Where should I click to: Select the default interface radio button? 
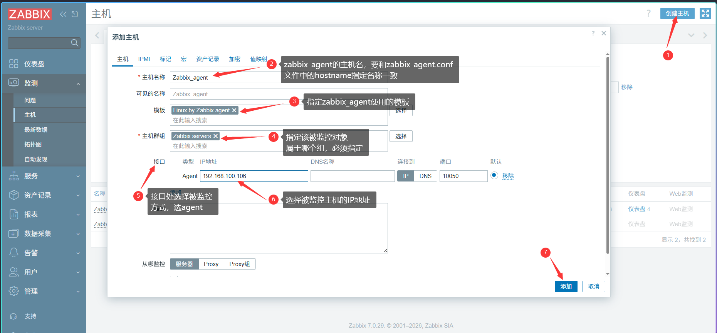click(x=494, y=175)
